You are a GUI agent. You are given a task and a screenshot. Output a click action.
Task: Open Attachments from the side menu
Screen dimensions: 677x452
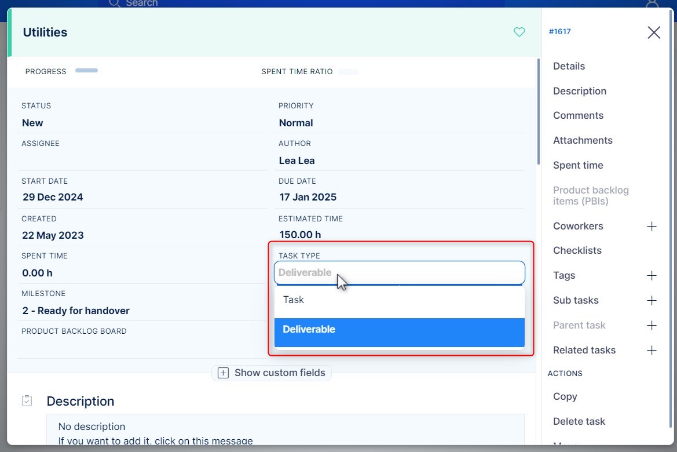tap(582, 140)
